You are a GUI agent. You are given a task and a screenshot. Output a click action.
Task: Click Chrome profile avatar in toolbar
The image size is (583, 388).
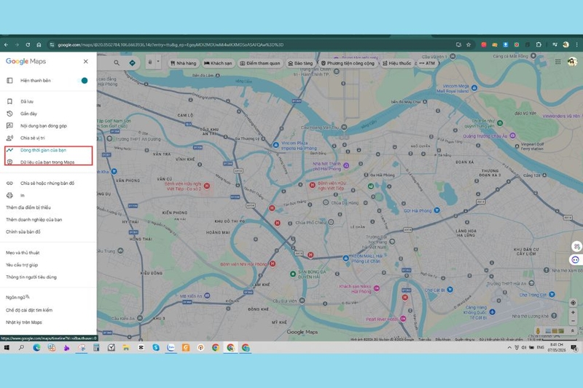point(566,44)
